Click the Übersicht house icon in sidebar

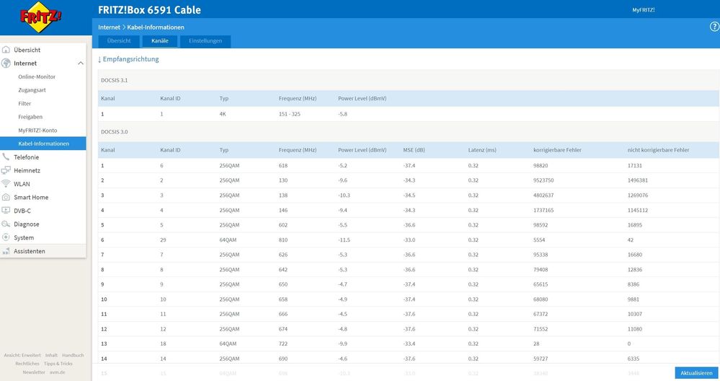pos(6,50)
